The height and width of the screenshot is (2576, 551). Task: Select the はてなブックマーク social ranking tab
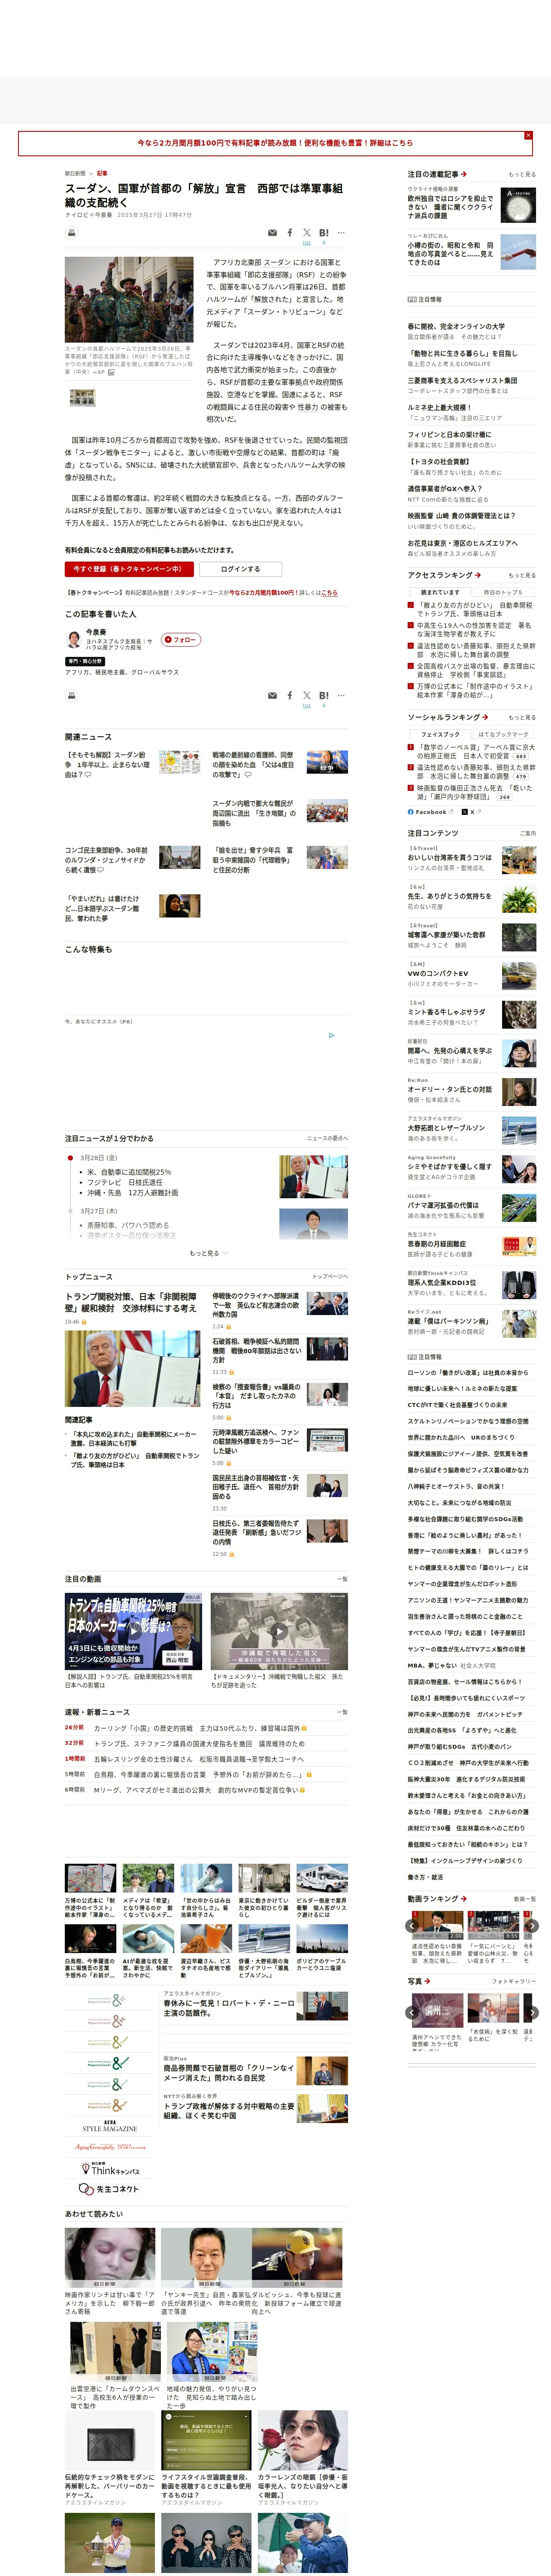pos(503,734)
